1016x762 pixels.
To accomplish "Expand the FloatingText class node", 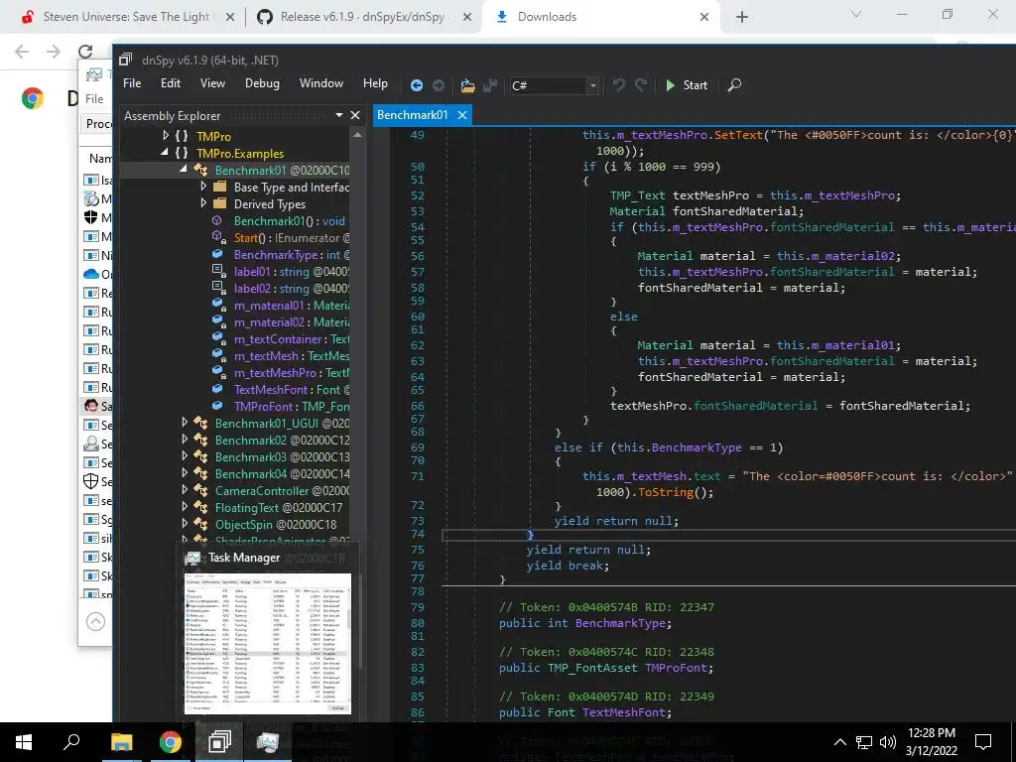I will point(185,507).
